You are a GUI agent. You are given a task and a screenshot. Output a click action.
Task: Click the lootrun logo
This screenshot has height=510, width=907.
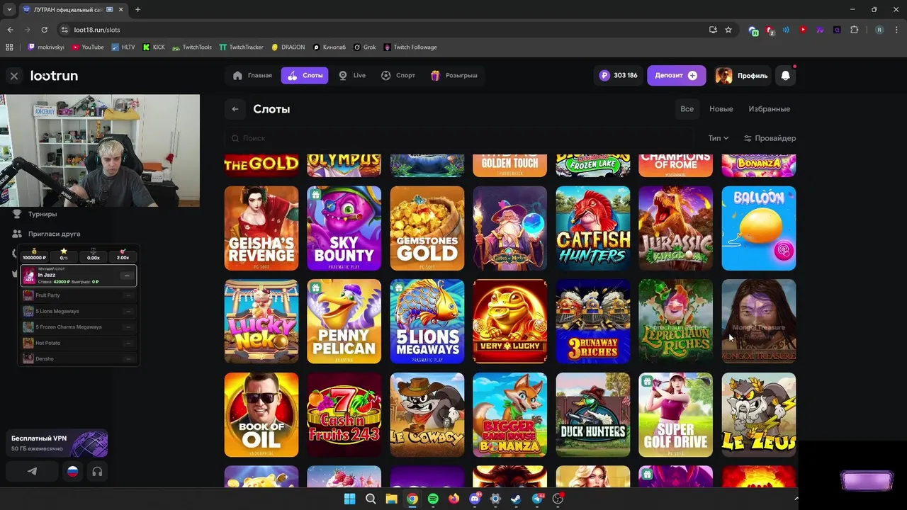[x=54, y=76]
